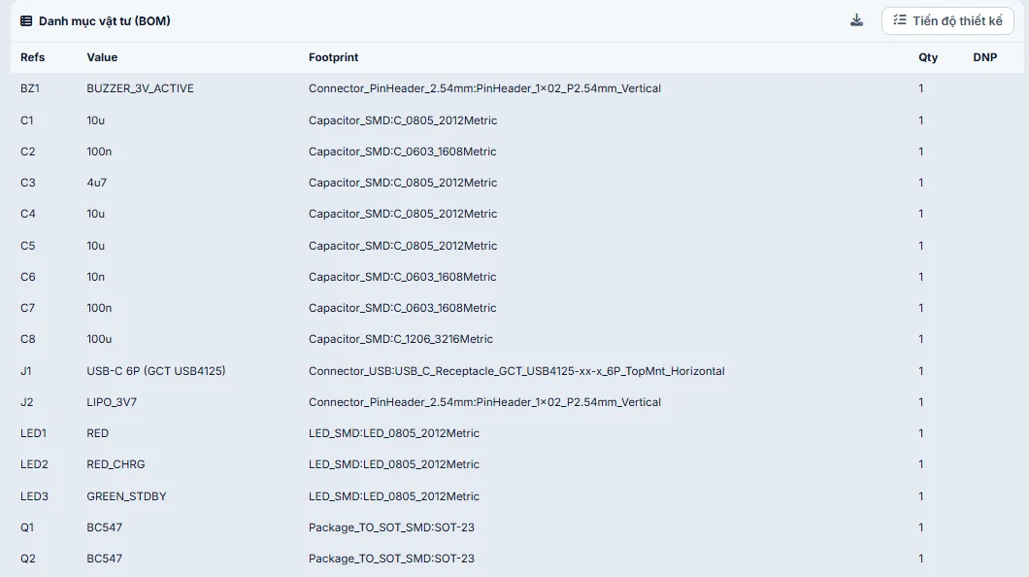Select the BC547 value in row Q1
1029x577 pixels.
point(104,527)
